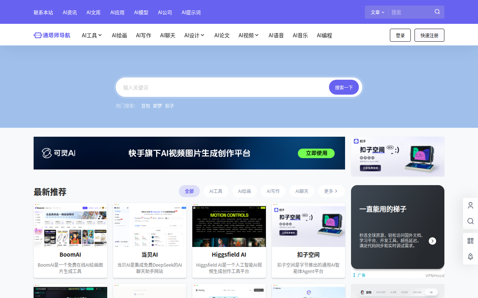
Task: Click the 当贝AI card title
Action: click(150, 255)
